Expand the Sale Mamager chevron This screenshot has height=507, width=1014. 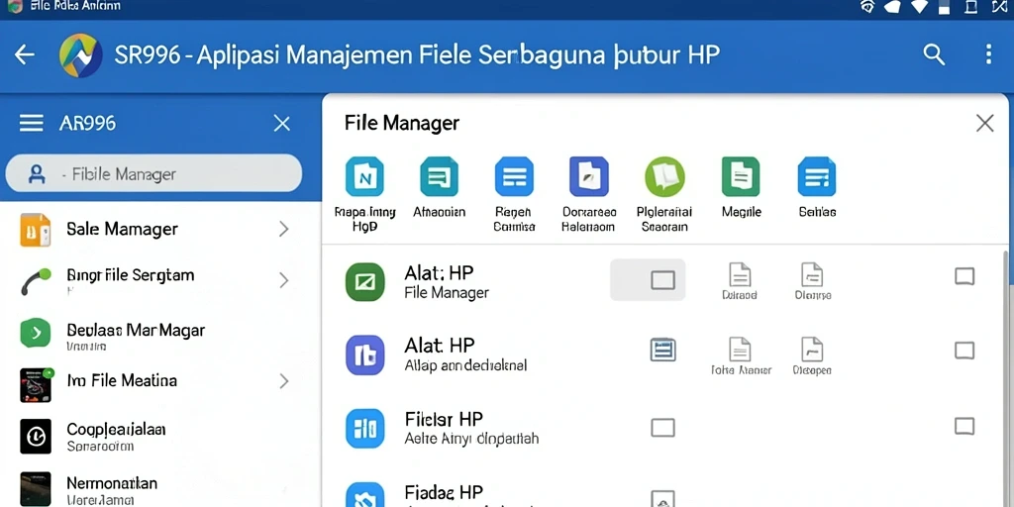283,229
